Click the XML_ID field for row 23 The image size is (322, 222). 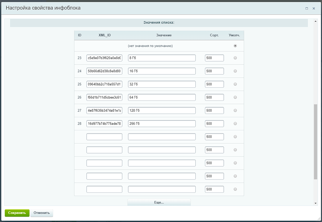[x=104, y=58]
